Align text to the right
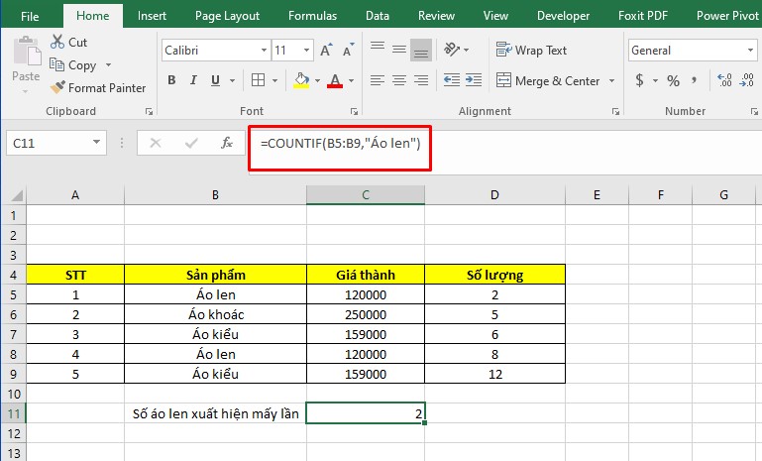The height and width of the screenshot is (461, 762). [x=421, y=79]
